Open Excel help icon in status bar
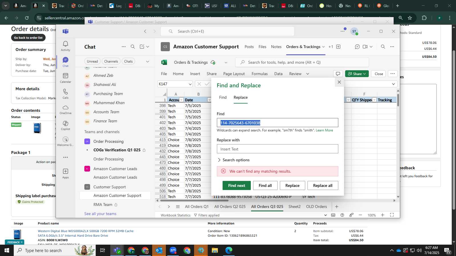 tap(342, 215)
